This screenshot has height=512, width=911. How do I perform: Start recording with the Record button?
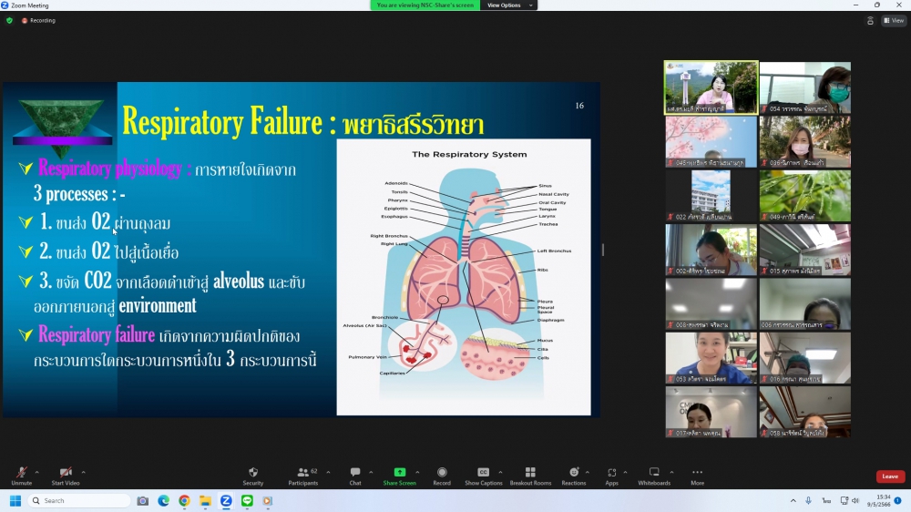click(442, 476)
